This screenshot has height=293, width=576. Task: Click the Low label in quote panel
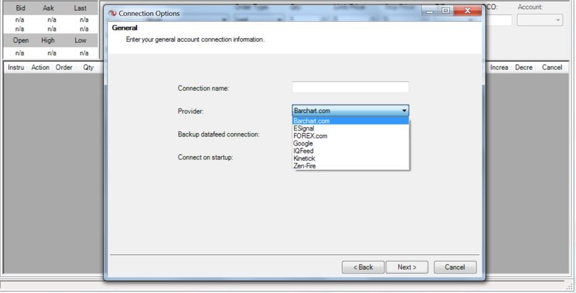tap(81, 41)
